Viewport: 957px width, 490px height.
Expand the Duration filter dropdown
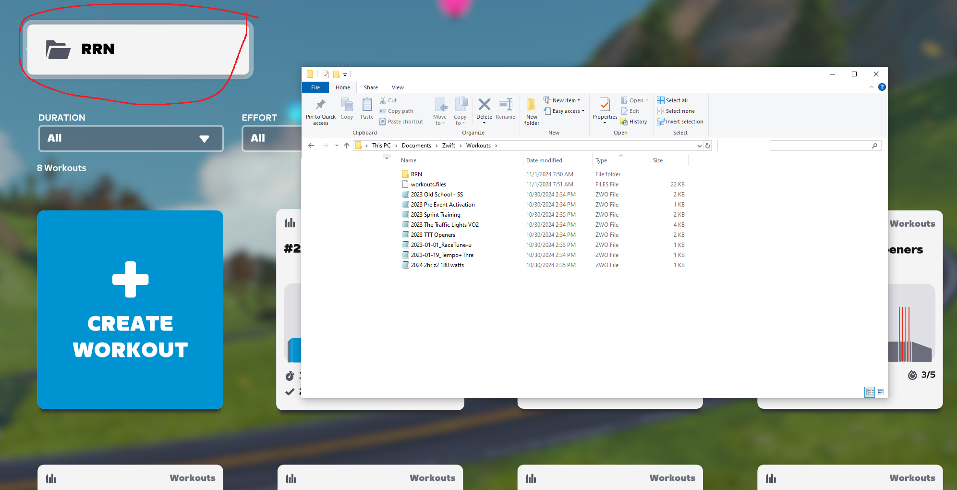131,138
